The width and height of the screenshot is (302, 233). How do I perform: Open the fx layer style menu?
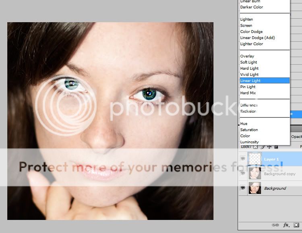(x=286, y=225)
